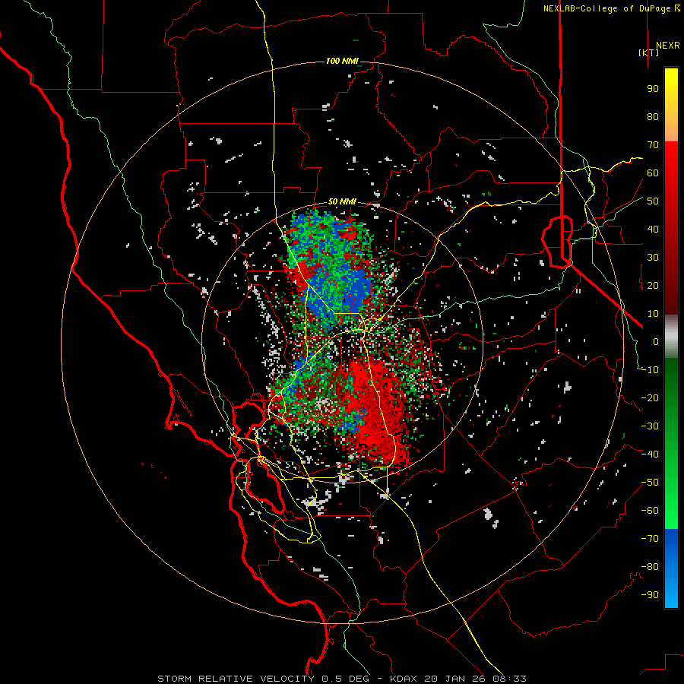Click the positive "30" scale value
Screen dimensions: 684x684
653,258
